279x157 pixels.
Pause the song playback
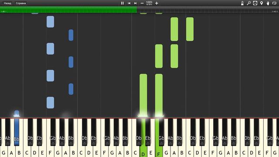122,3
